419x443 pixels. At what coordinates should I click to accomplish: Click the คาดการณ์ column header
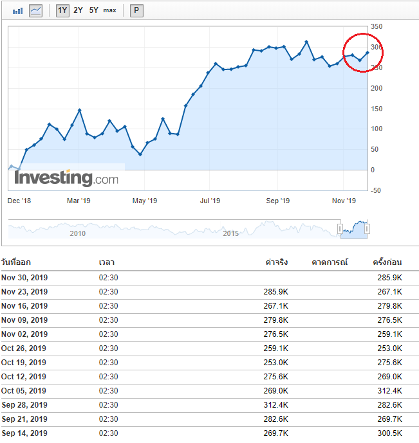[x=330, y=262]
